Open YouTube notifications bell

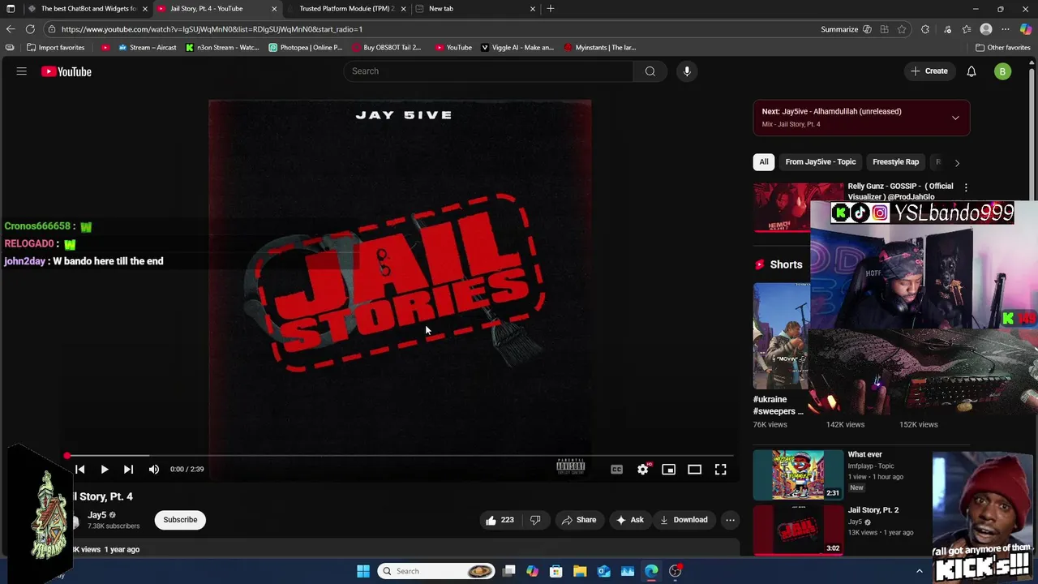point(971,71)
